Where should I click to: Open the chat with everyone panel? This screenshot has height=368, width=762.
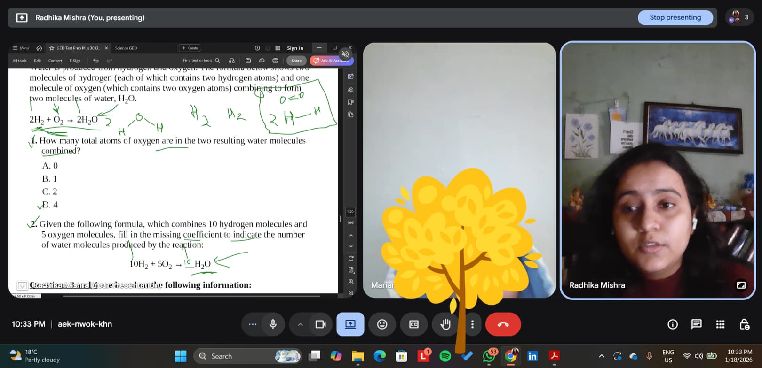pyautogui.click(x=697, y=324)
